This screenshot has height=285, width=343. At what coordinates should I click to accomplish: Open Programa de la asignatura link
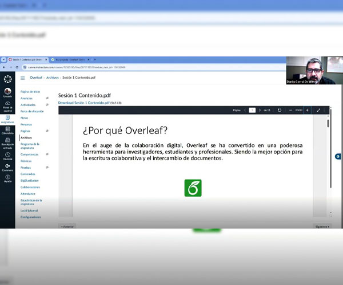[x=30, y=146]
